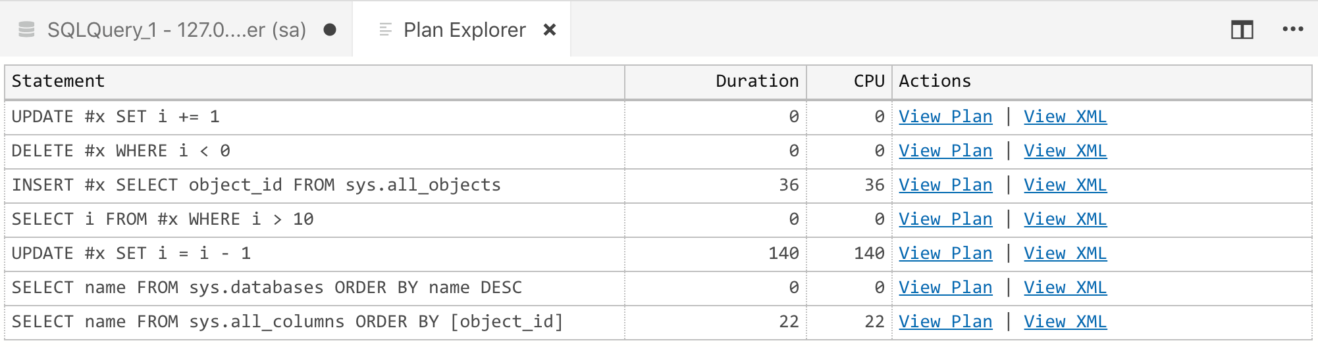Click the Duration column header

756,81
